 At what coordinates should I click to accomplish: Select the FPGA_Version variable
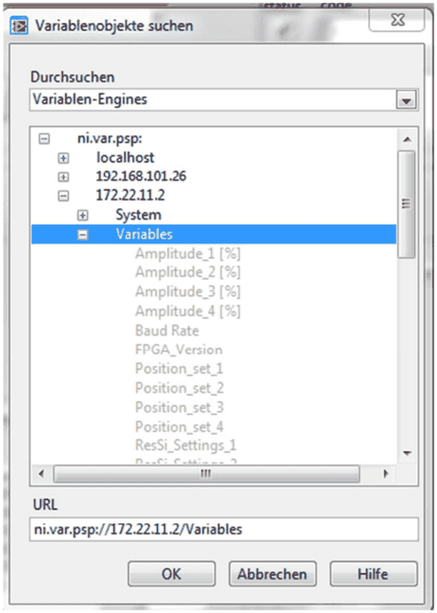coord(179,349)
